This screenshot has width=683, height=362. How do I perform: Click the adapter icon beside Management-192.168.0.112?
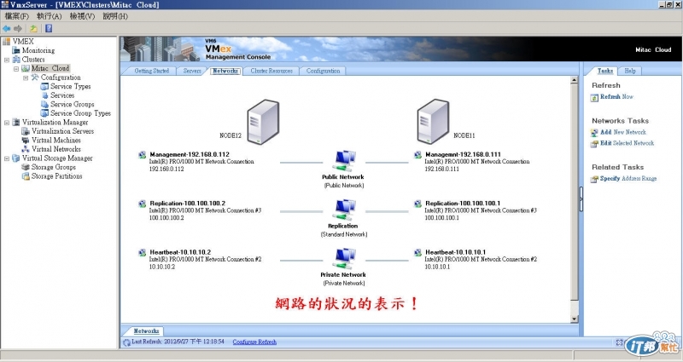tap(142, 155)
